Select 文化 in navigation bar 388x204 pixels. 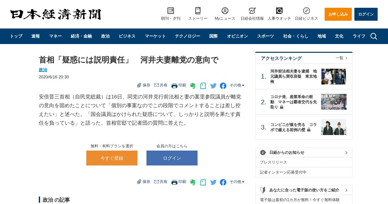pyautogui.click(x=339, y=36)
